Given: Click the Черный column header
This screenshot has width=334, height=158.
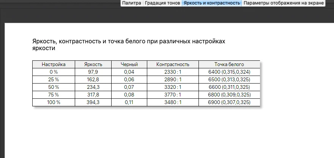Looking at the screenshot, I should click(x=129, y=65).
